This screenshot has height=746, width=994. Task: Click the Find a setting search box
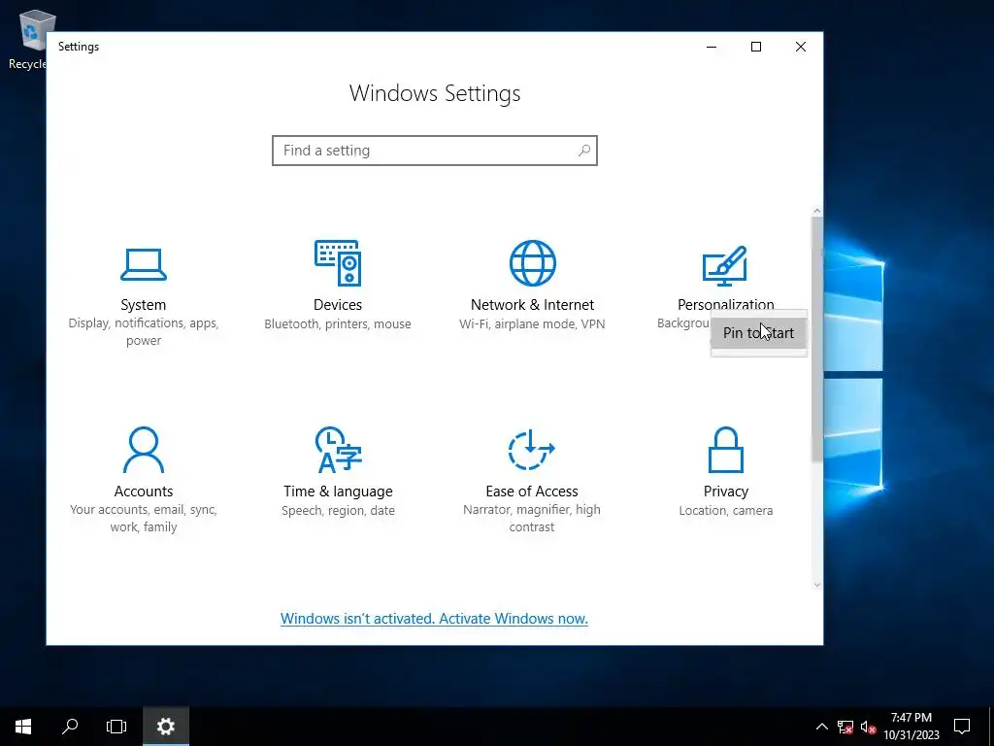[x=435, y=151]
